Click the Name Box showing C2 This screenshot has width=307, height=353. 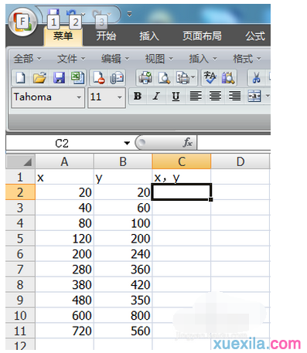tap(62, 143)
